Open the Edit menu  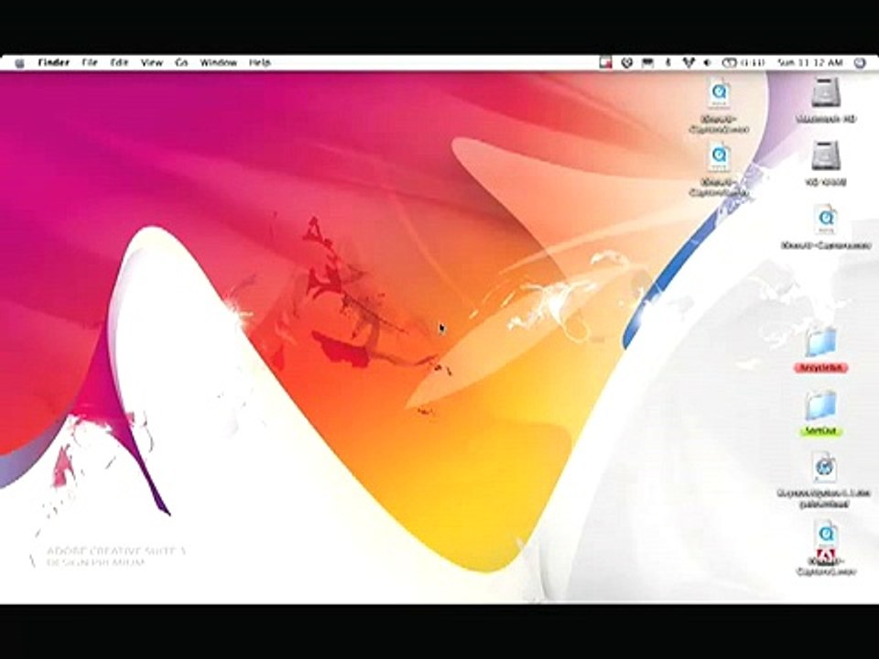119,63
